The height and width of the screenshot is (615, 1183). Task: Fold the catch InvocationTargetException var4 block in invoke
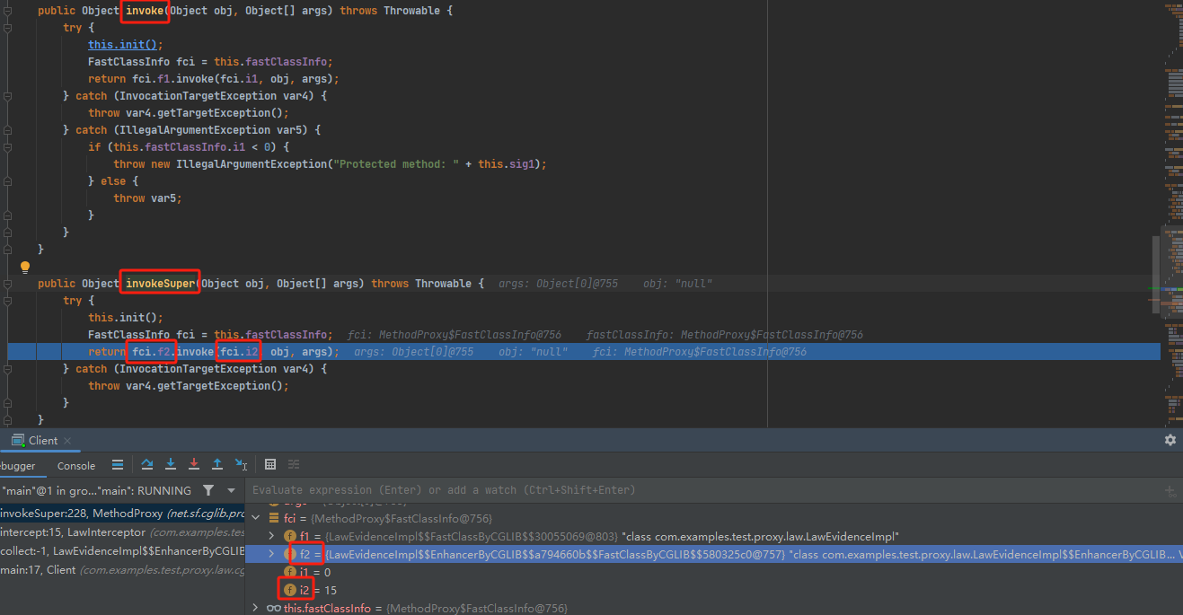(7, 96)
